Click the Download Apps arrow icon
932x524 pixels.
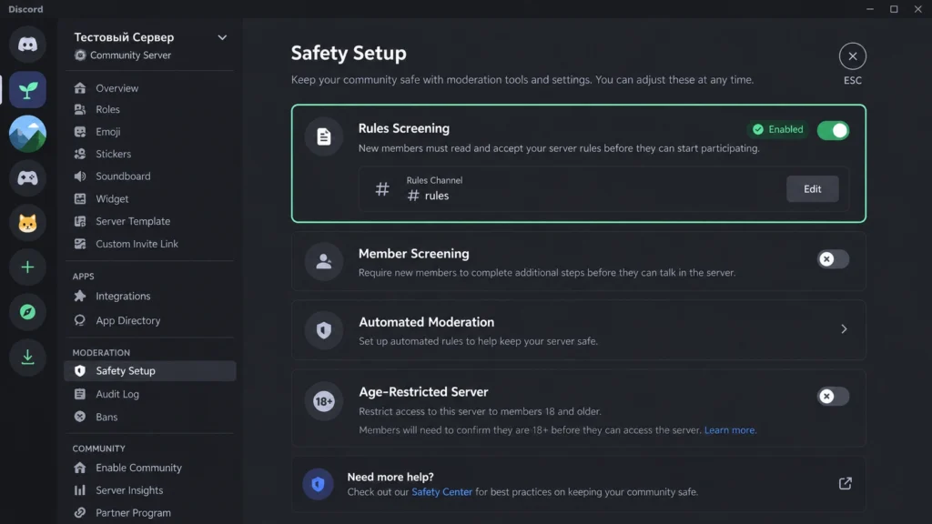[27, 357]
